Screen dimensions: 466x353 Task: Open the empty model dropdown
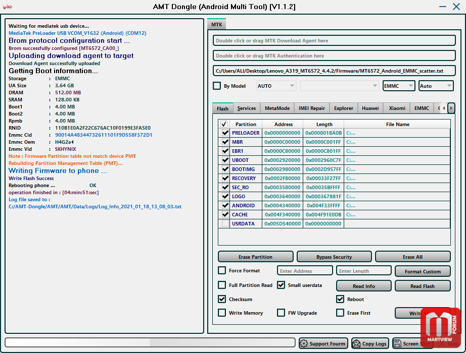coord(340,86)
